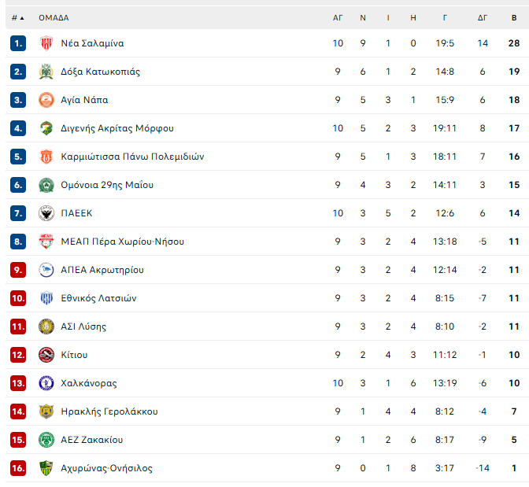Click the Ομόνοια 29ης Μαΐου green crest
The width and height of the screenshot is (529, 487).
(46, 185)
